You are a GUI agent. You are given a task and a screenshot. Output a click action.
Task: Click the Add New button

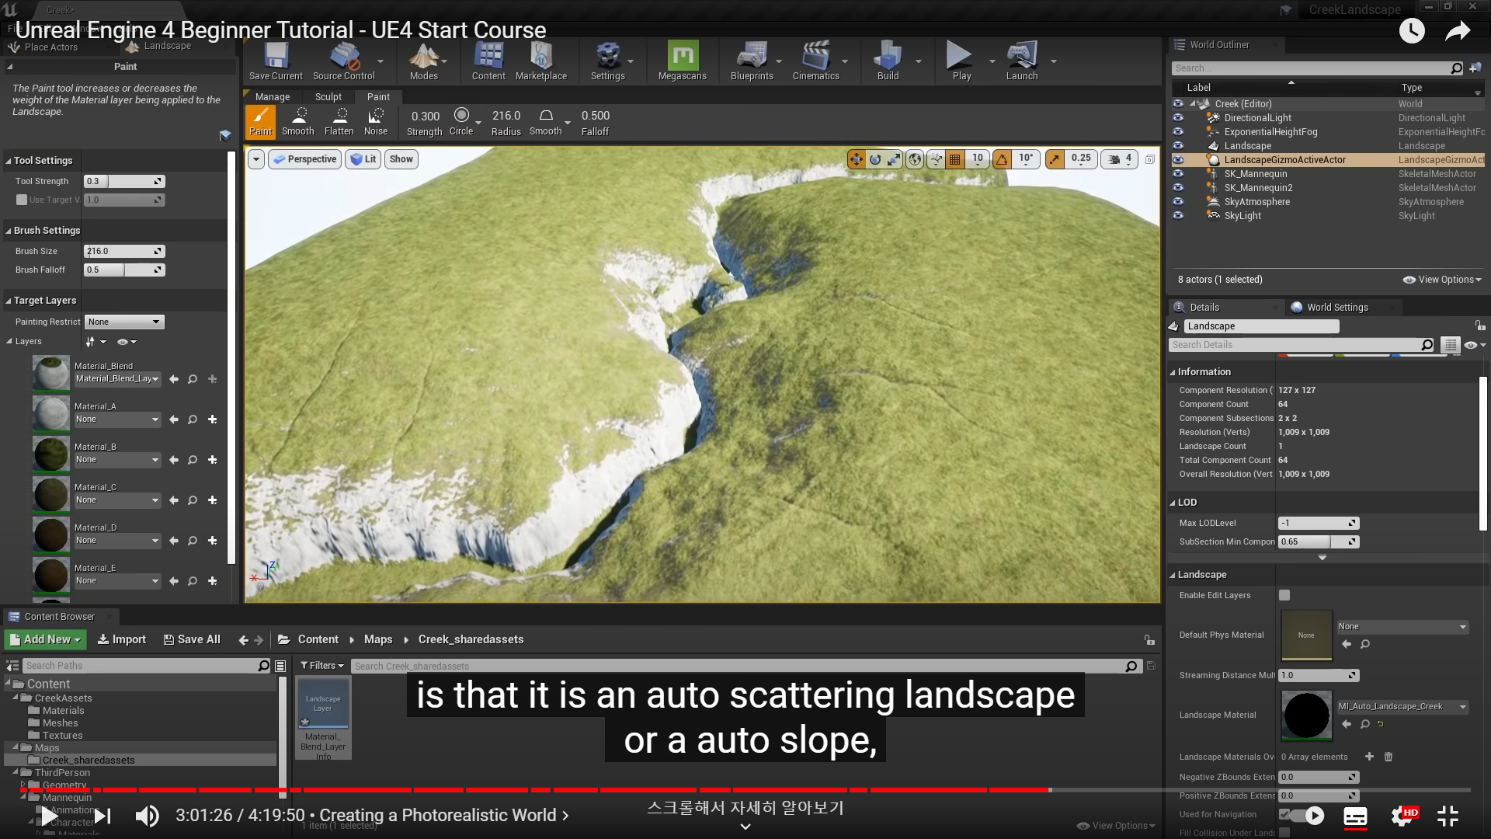pos(46,639)
